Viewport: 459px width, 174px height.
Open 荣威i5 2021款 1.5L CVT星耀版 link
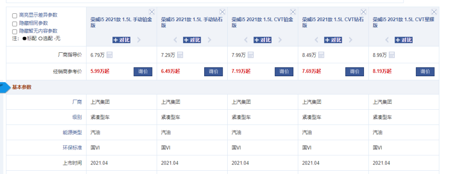[x=403, y=22]
